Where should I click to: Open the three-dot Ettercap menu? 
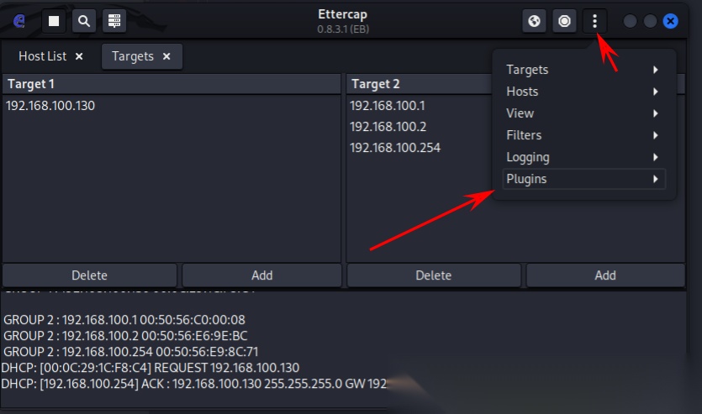(594, 21)
